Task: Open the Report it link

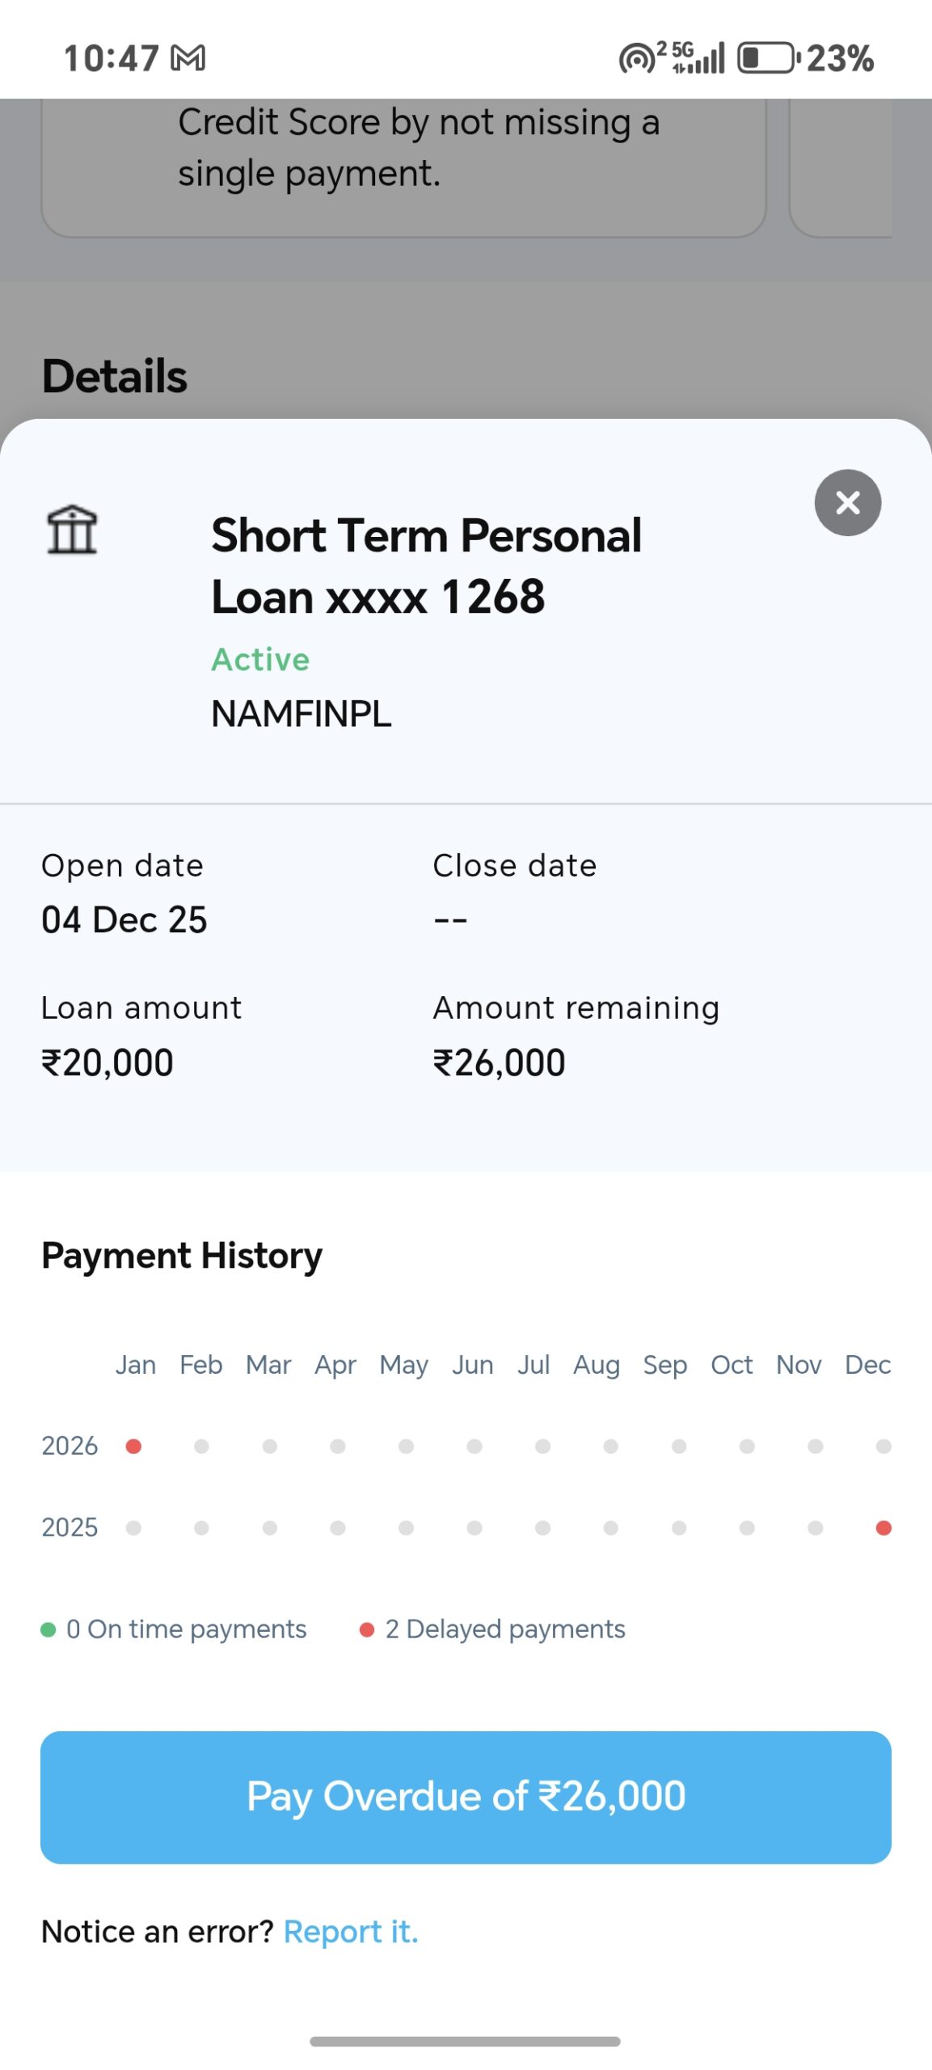Action: (x=351, y=1931)
